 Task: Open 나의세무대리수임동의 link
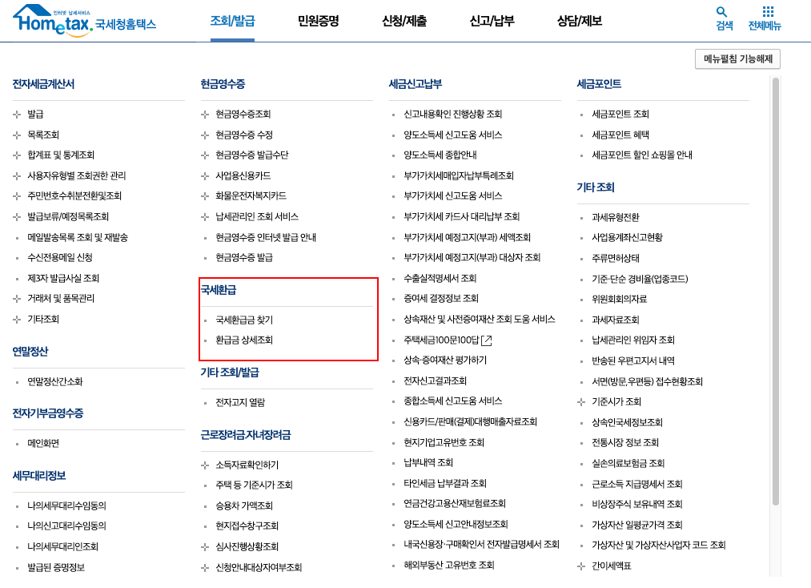(66, 505)
